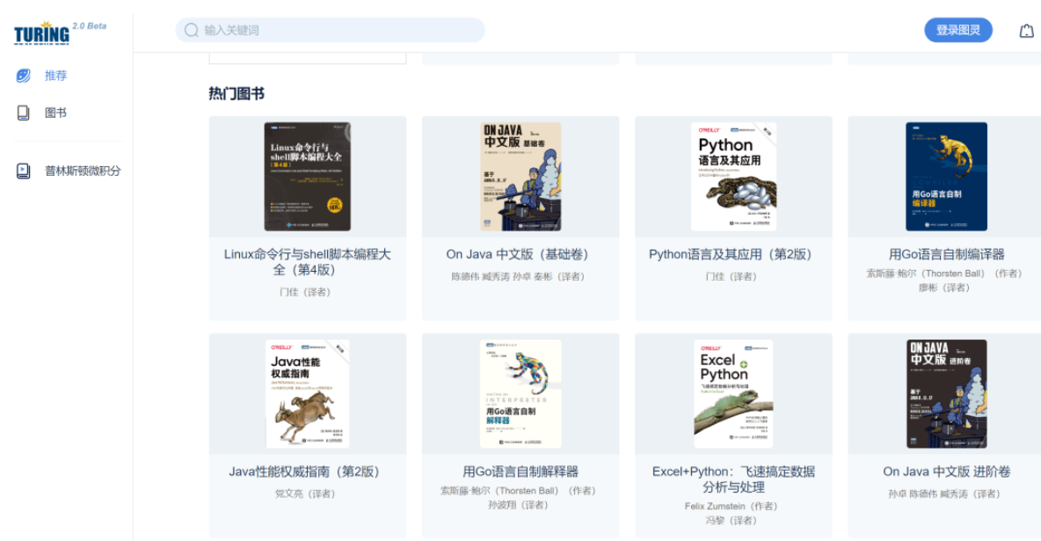Image resolution: width=1041 pixels, height=541 pixels.
Task: Click the title 用Go语言自制解释器
Action: pyautogui.click(x=520, y=472)
